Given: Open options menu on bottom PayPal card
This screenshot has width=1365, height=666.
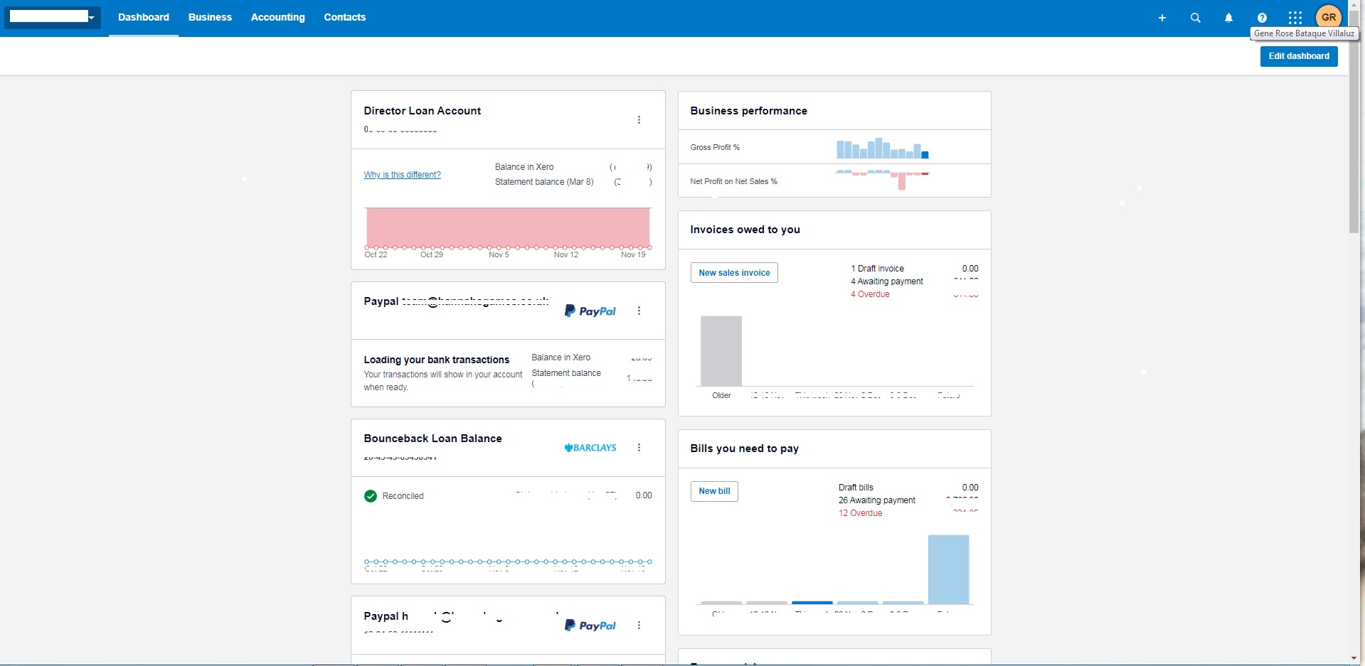Looking at the screenshot, I should coord(639,625).
